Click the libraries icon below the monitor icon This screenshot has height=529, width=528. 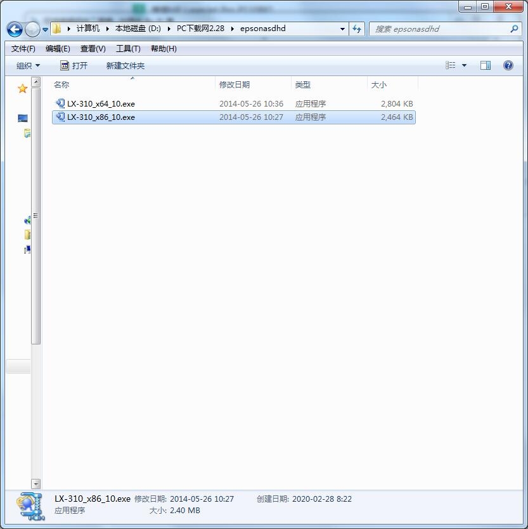(x=27, y=133)
